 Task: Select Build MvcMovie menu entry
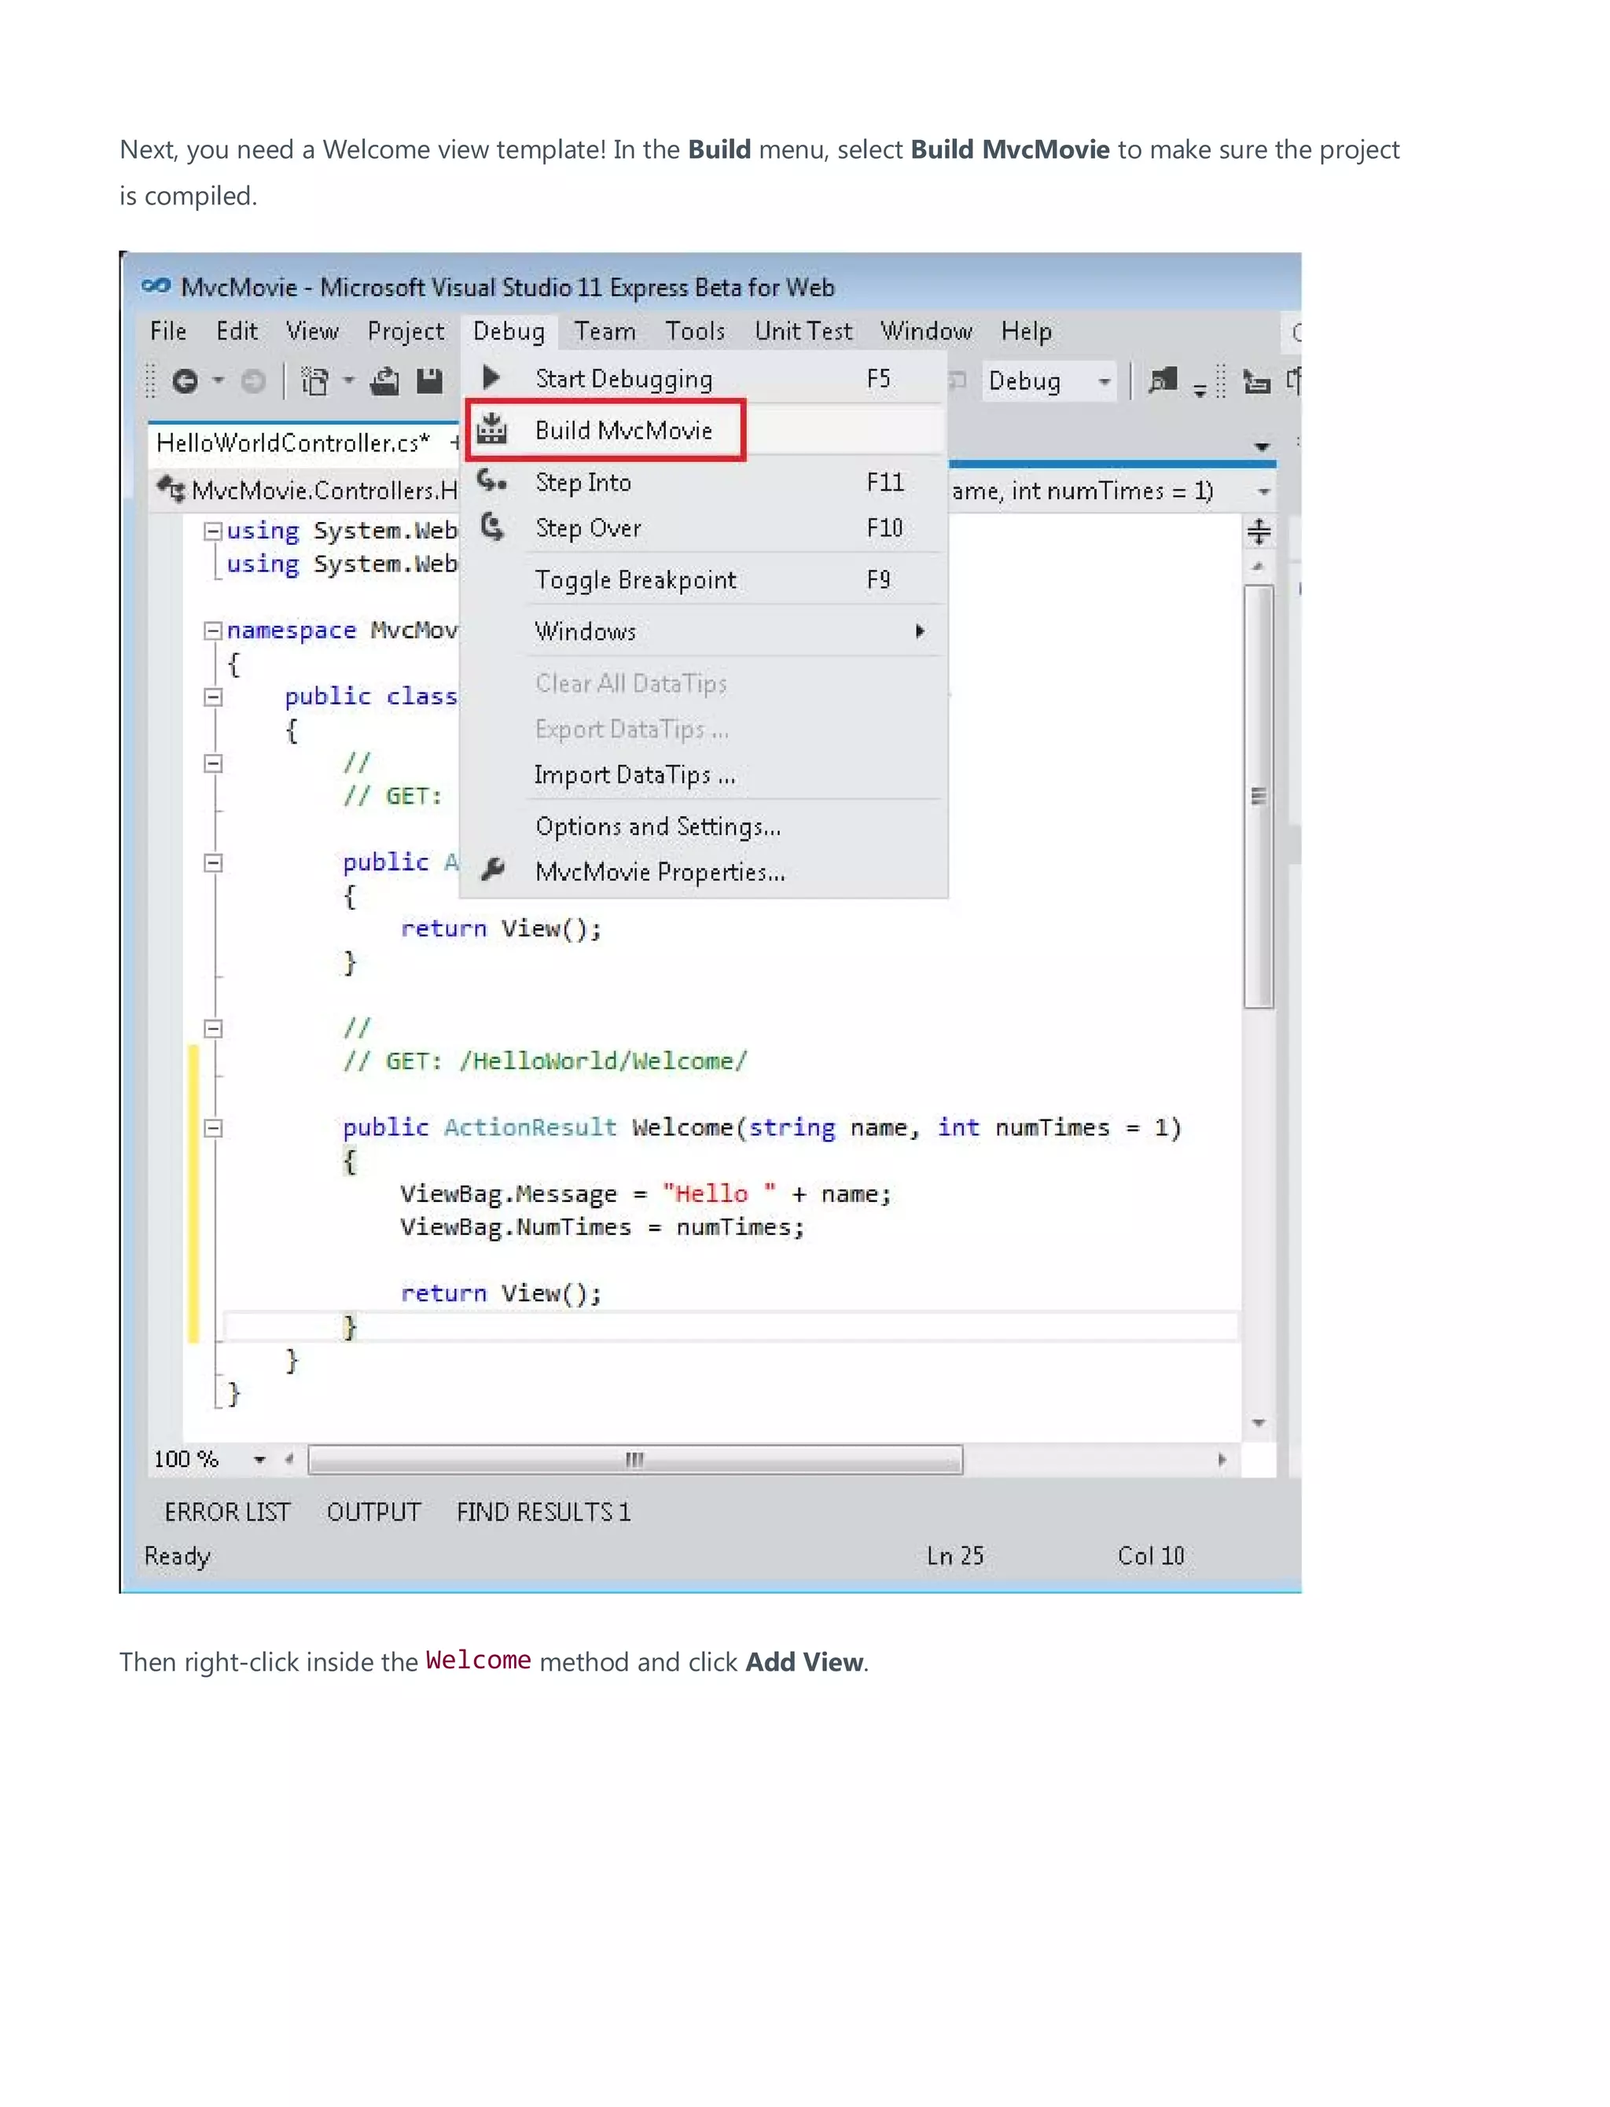pos(704,430)
